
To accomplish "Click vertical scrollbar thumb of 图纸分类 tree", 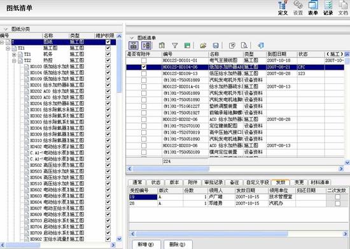I will 120,66.
